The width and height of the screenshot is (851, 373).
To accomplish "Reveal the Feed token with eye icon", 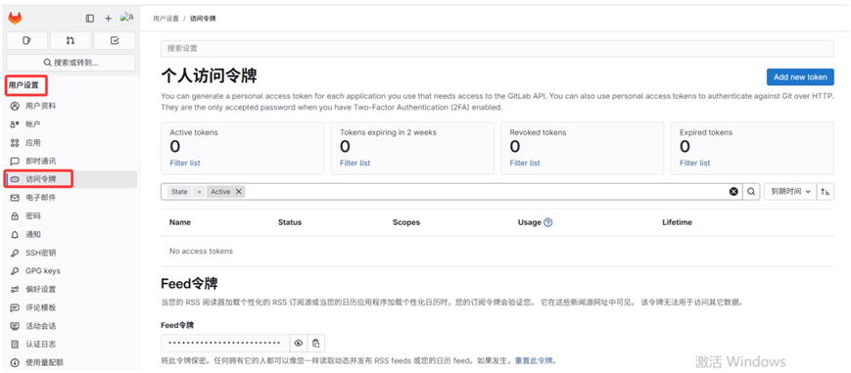I will coord(299,343).
